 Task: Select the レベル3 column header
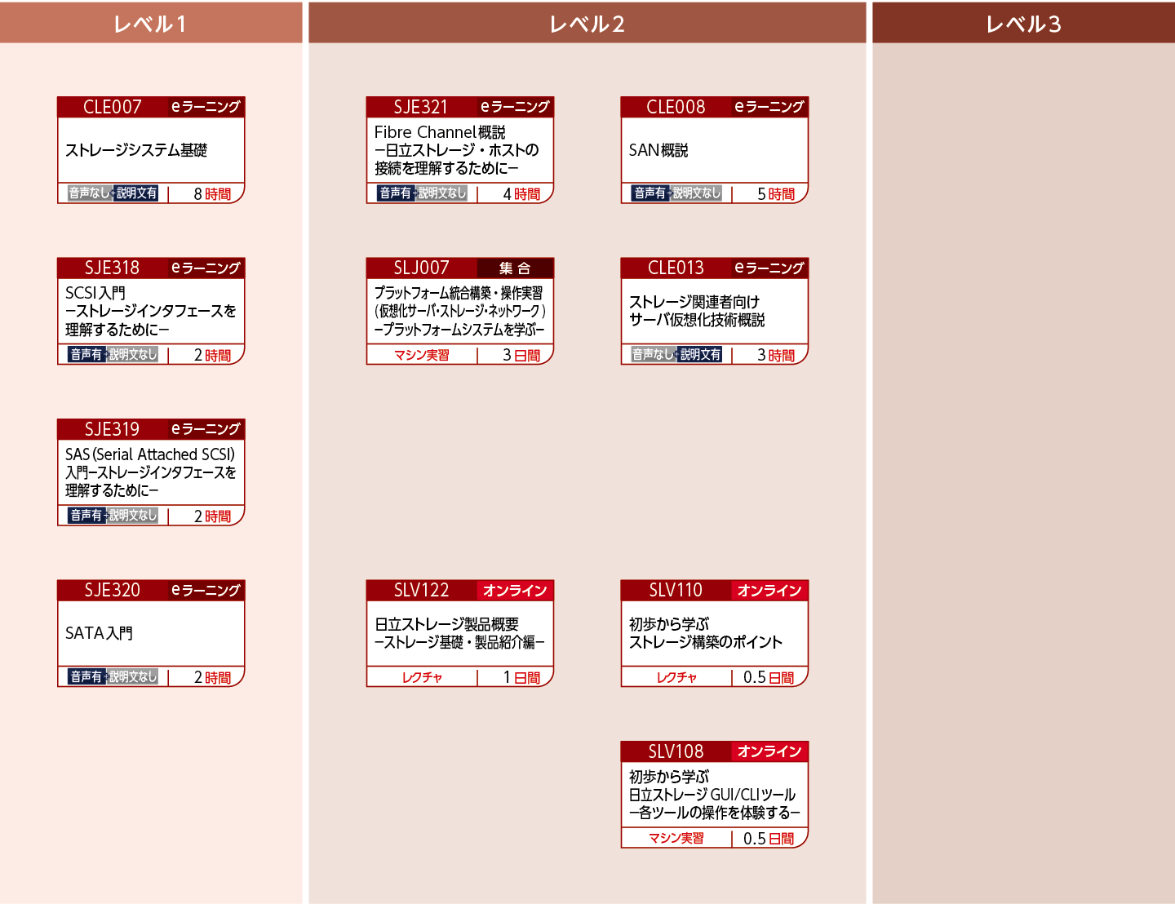1023,23
